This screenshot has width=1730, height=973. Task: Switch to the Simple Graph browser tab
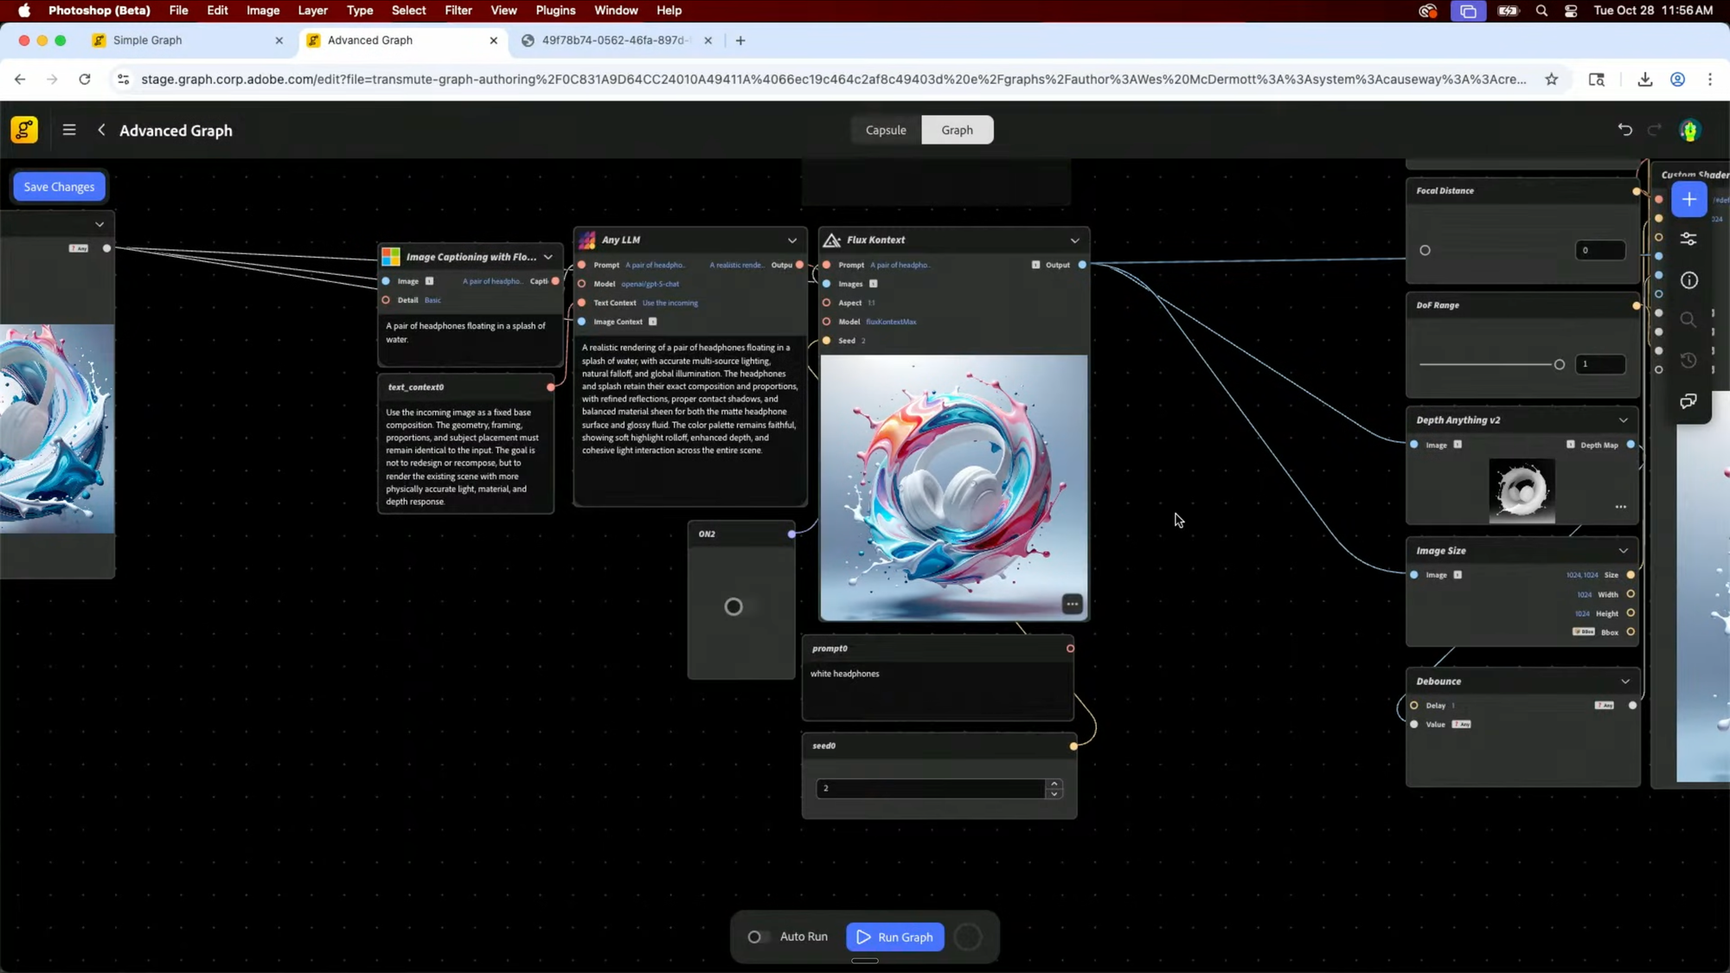coord(148,41)
